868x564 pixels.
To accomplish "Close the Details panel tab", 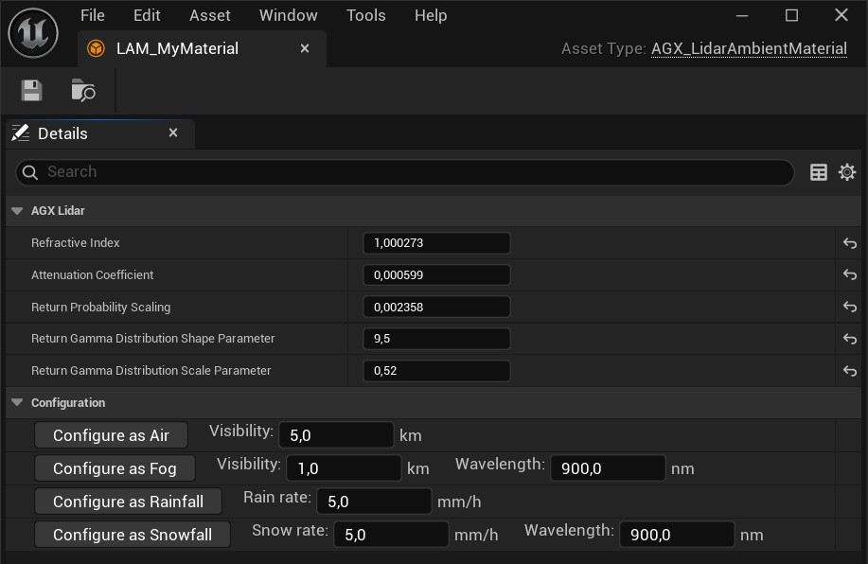I will pyautogui.click(x=173, y=133).
